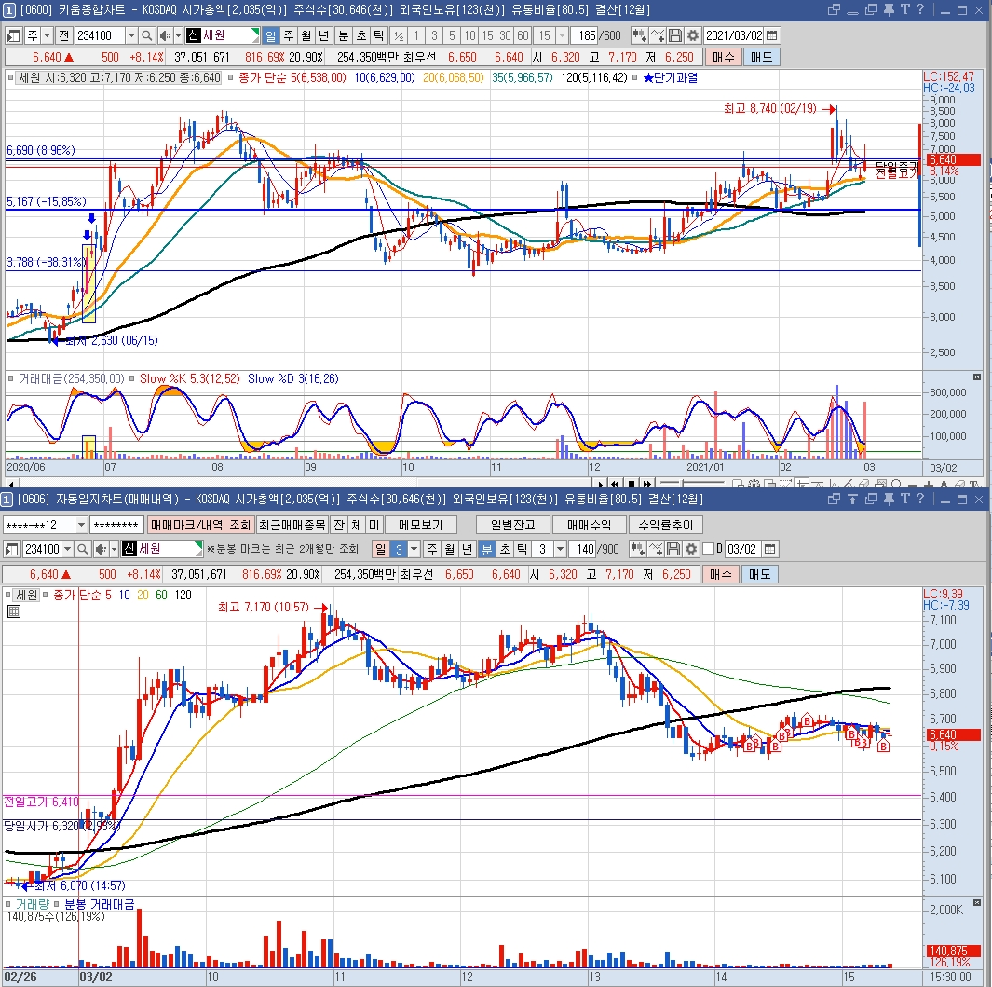
Task: Click the 신 badge icon beside 세원 in top window
Action: tap(193, 35)
